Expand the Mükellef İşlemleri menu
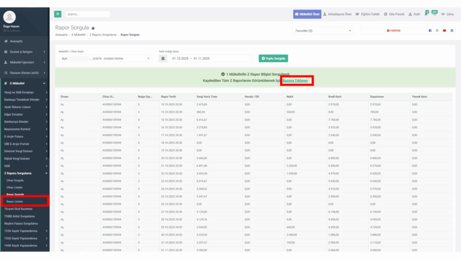The width and height of the screenshot is (461, 259). click(25, 62)
